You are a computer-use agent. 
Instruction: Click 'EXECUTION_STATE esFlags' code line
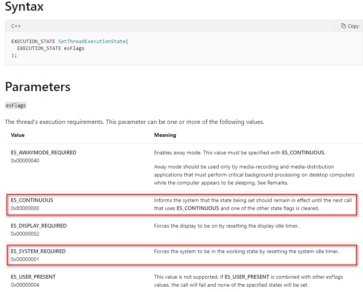pyautogui.click(x=51, y=48)
